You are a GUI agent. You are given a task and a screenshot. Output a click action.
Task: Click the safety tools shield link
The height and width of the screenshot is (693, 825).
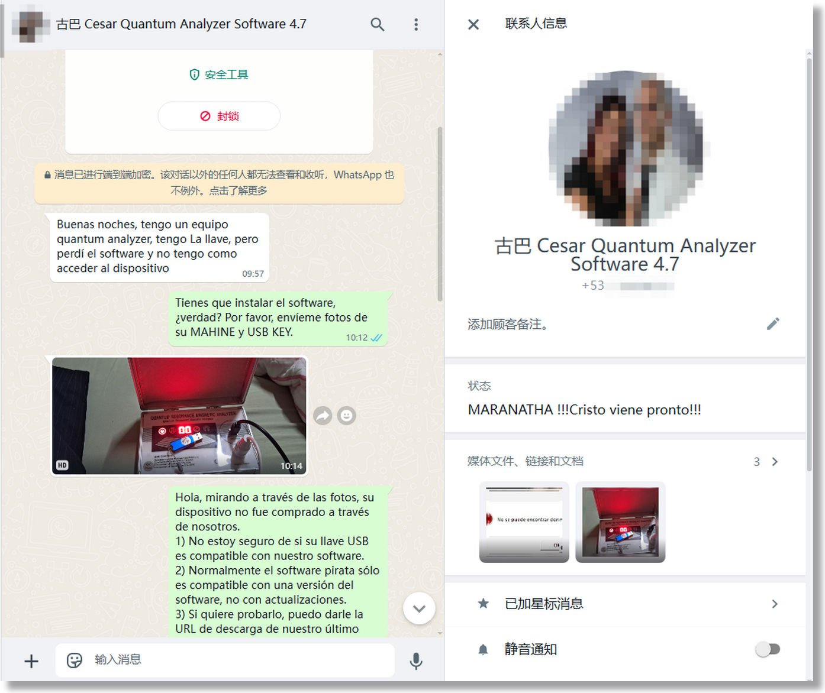[x=219, y=75]
